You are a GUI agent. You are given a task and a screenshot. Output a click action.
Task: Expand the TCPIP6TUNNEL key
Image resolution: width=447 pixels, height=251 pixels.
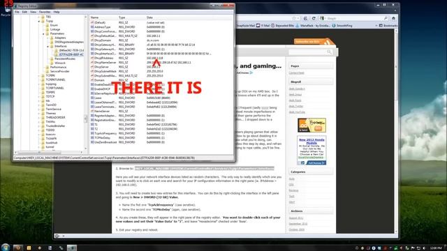tap(39, 79)
